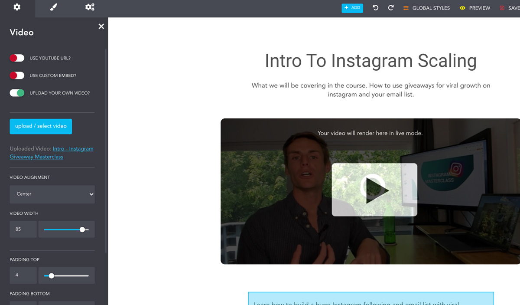Screen dimensions: 520x305
Task: Select the course description paragraph
Action: pos(371,90)
